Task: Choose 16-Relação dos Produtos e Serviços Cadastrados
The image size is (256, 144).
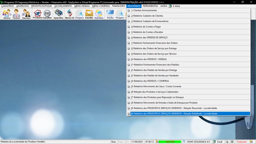Action: (188, 92)
